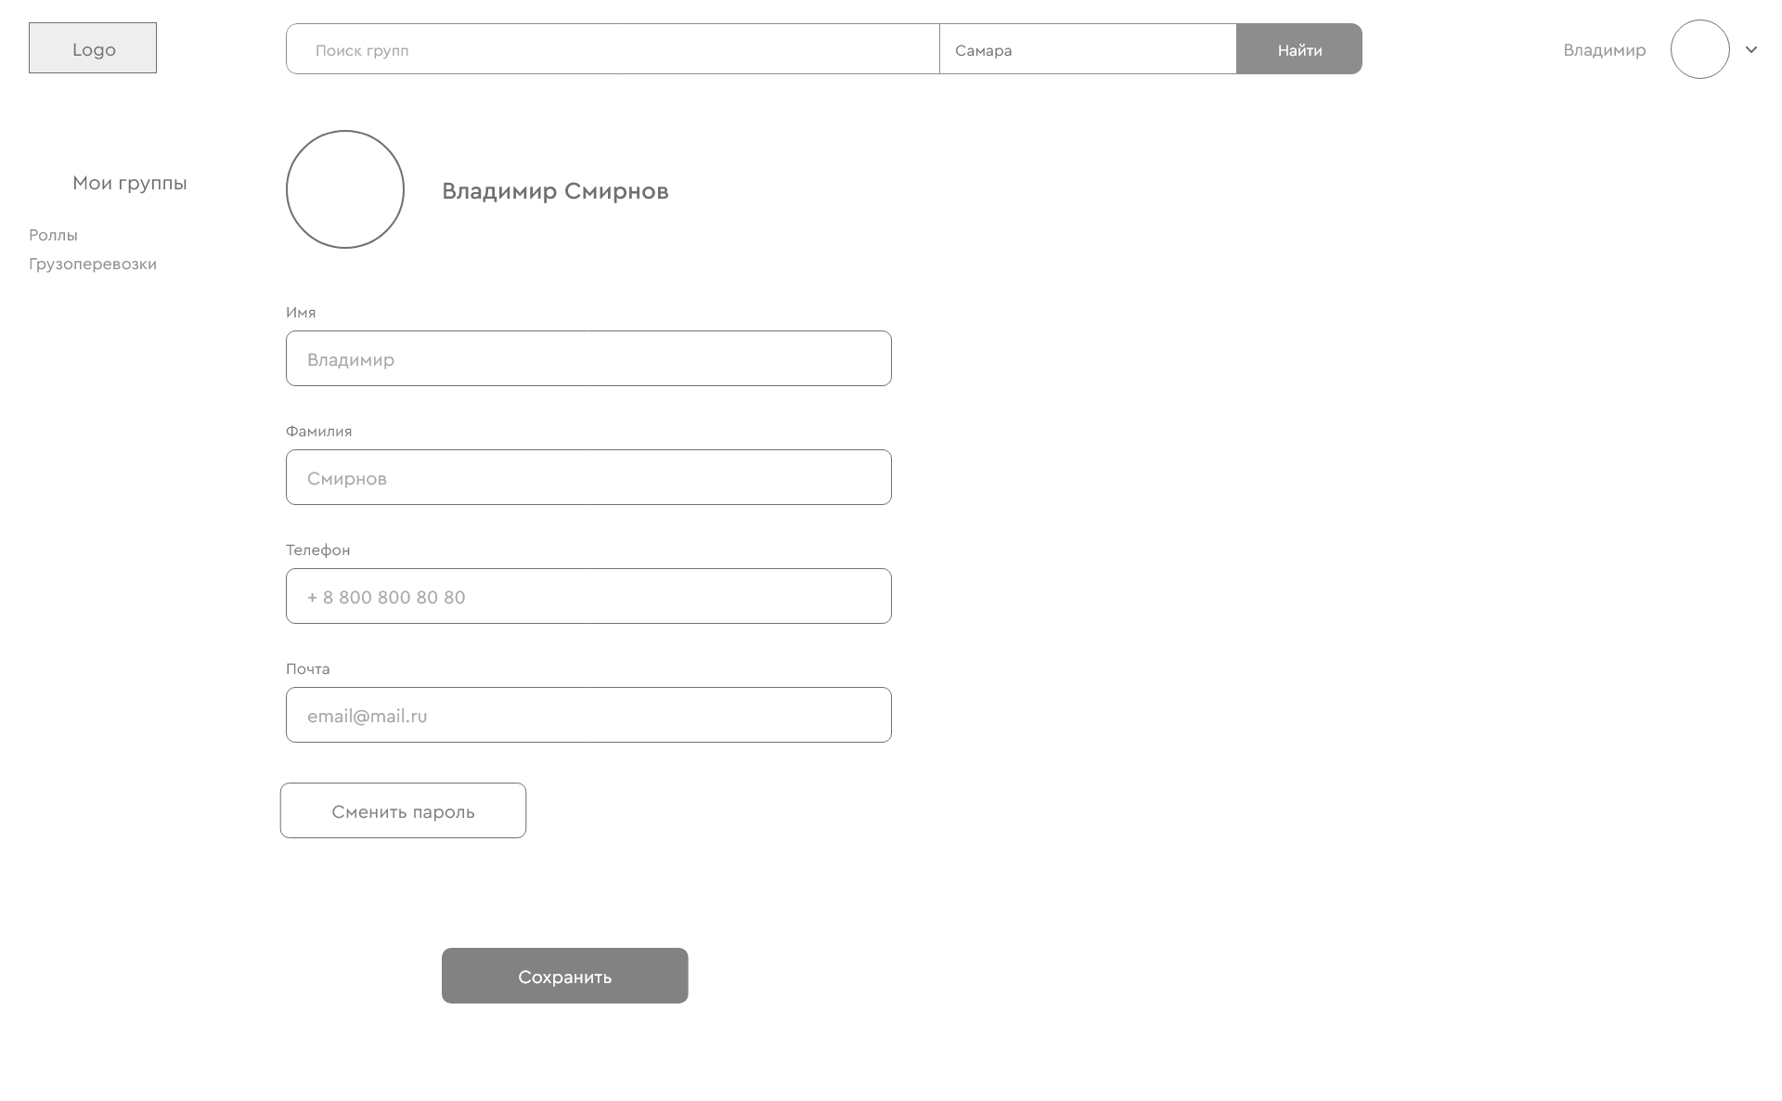Click the small header avatar circle
Viewport: 1782px width, 1101px height.
1699,49
